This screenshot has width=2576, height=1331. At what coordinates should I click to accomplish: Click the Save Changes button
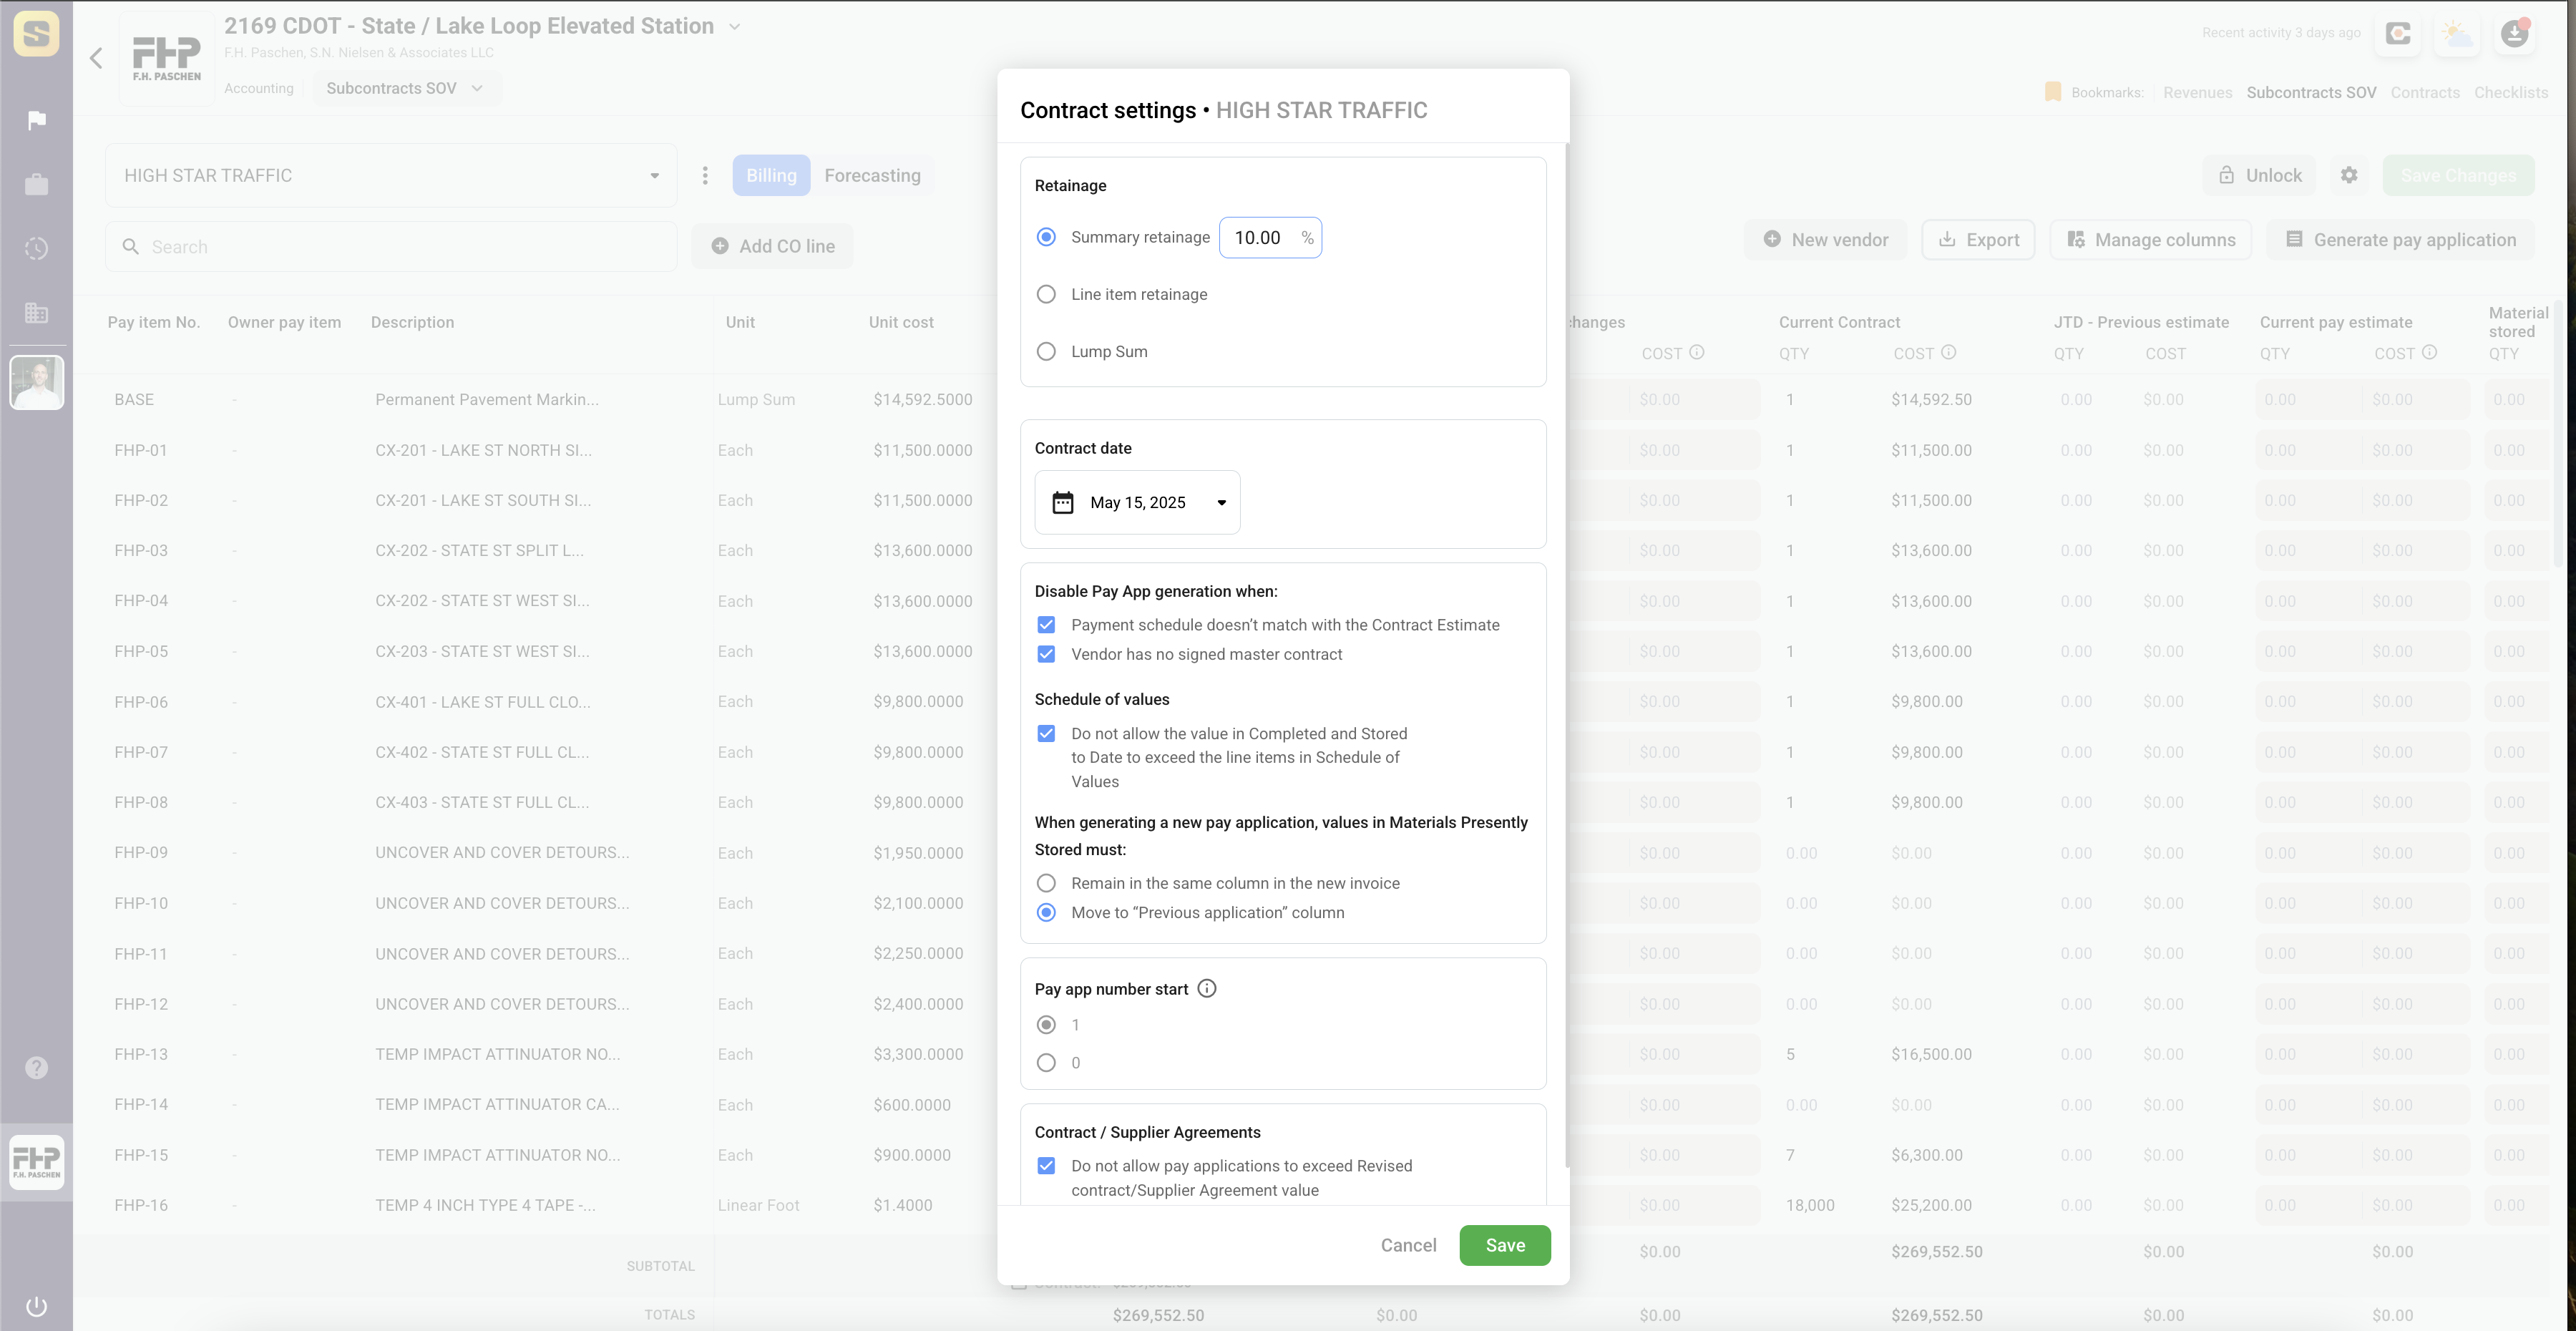pos(2458,175)
